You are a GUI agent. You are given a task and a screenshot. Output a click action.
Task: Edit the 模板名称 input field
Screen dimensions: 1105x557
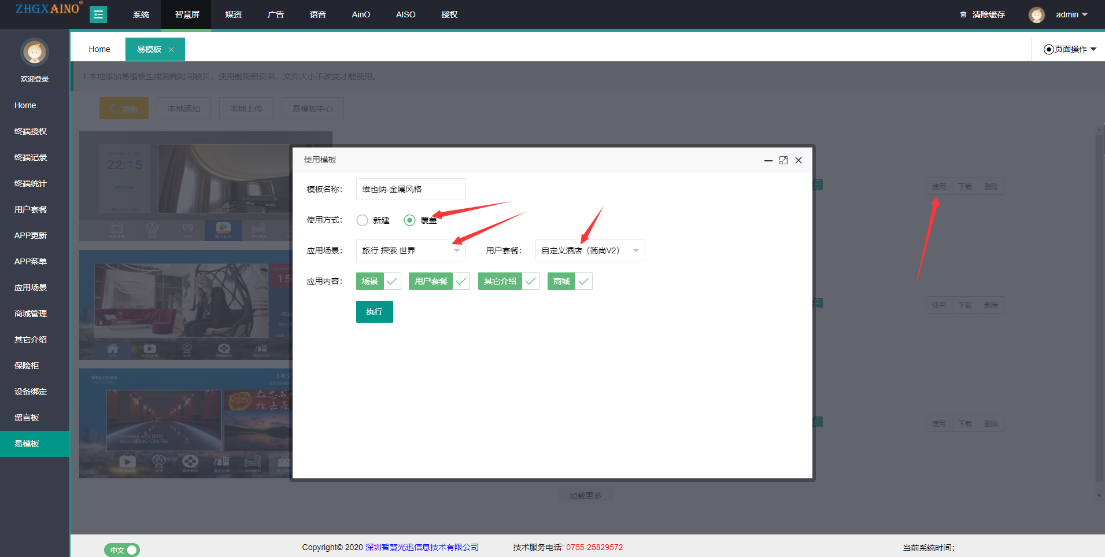click(411, 189)
